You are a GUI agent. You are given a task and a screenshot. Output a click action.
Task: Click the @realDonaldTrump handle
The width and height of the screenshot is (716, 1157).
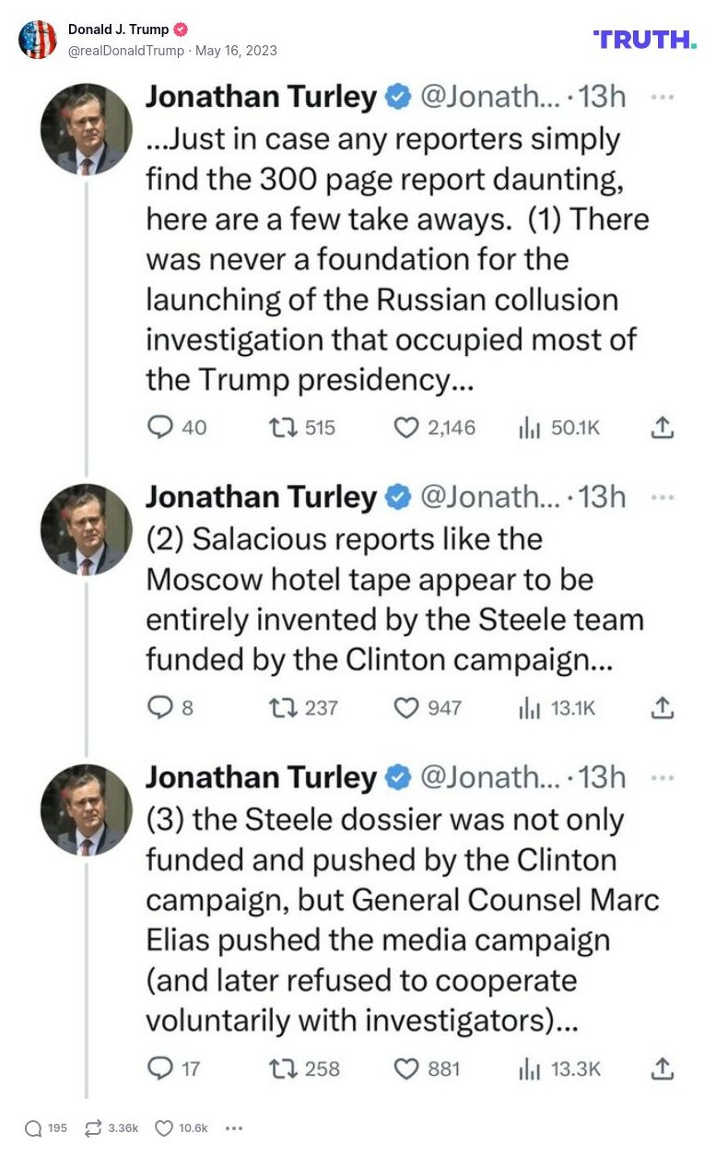click(125, 51)
